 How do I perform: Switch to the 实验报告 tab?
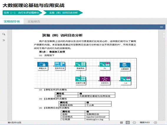[x=34, y=21]
